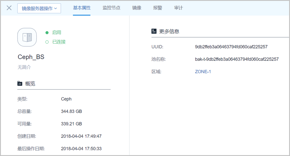Click the 池名称 label
This screenshot has height=156, width=290.
tap(159, 59)
